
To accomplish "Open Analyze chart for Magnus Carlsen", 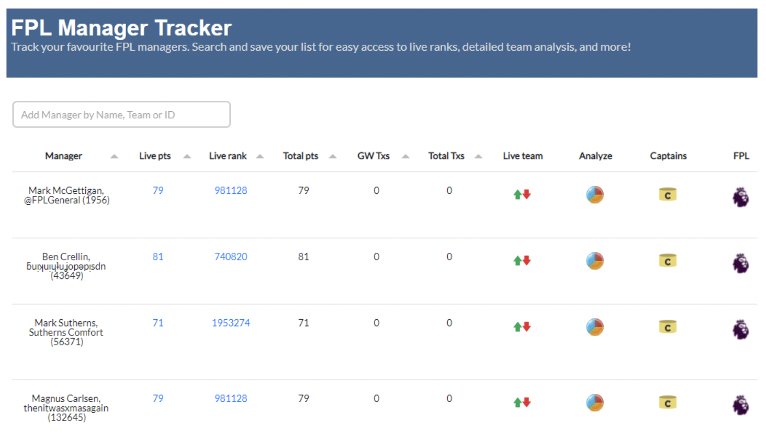I will click(x=595, y=402).
